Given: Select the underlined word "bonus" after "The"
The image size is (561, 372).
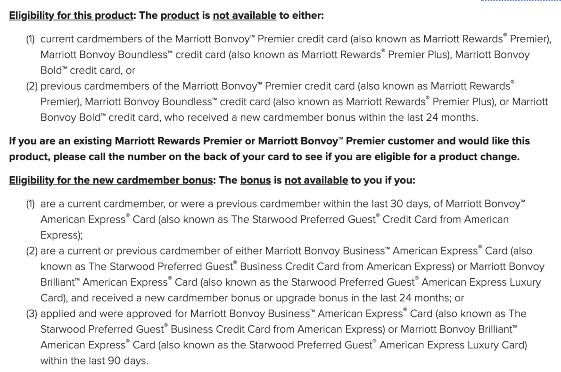Looking at the screenshot, I should (256, 180).
